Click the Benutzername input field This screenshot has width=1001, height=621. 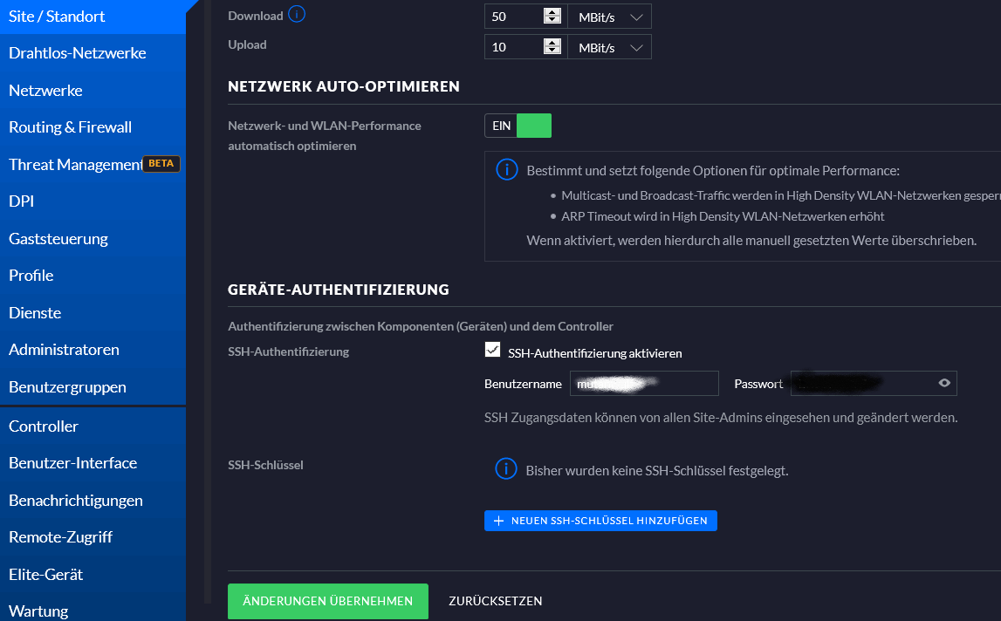[x=644, y=383]
